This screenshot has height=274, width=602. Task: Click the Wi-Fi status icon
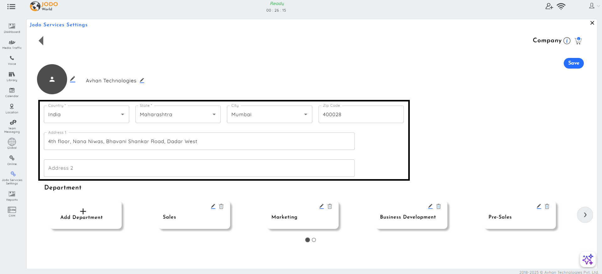(x=561, y=6)
